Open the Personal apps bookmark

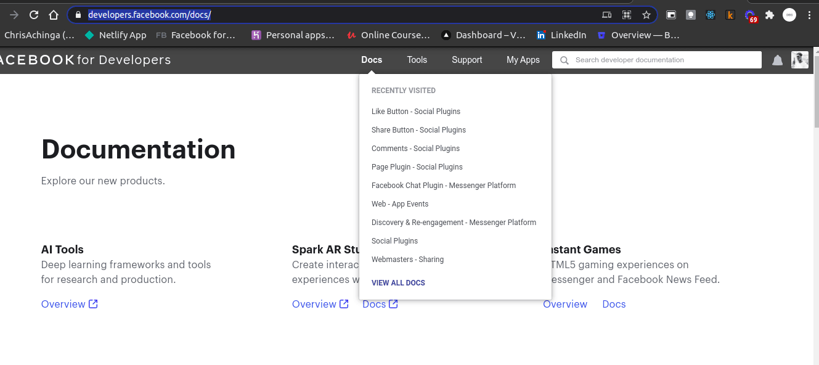coord(293,35)
